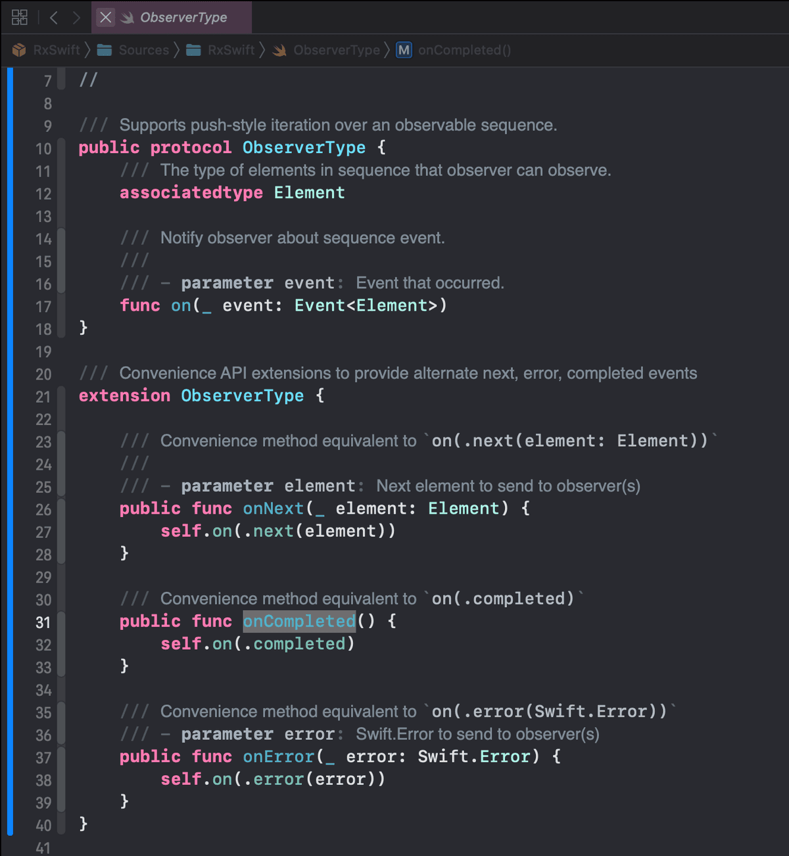This screenshot has height=856, width=789.
Task: Click the extension keyword on line 21
Action: (x=124, y=395)
